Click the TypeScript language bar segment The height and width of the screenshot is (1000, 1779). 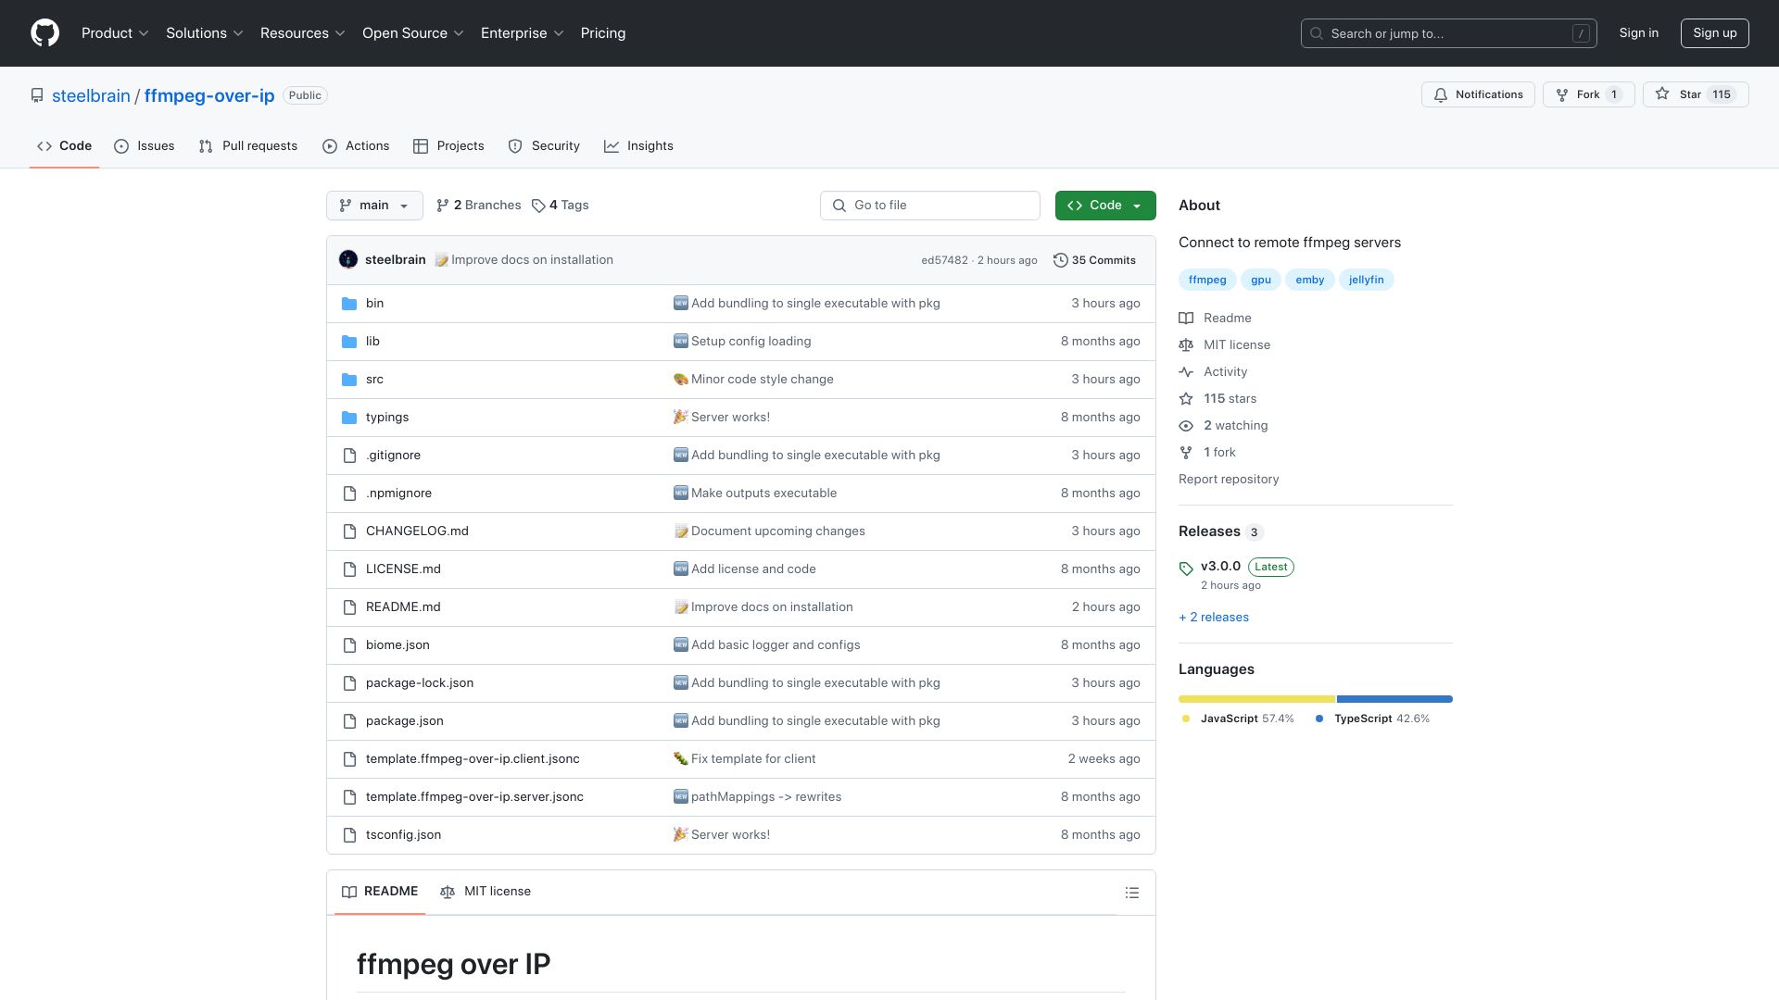coord(1394,699)
